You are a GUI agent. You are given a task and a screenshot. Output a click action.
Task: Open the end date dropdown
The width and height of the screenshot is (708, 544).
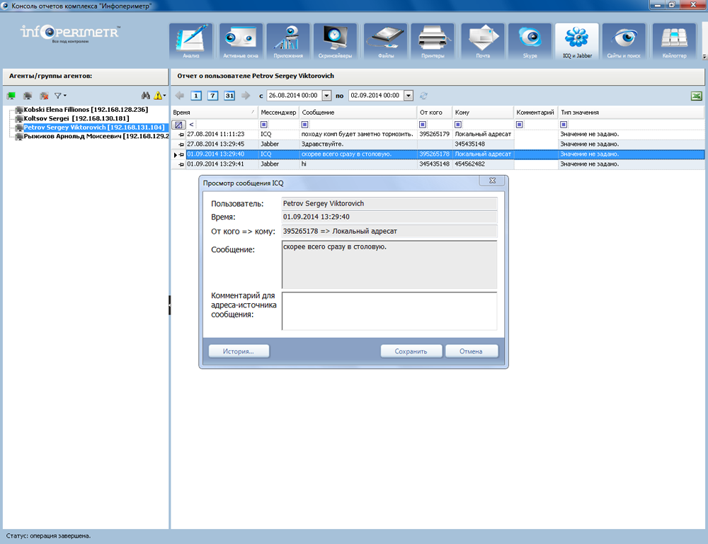(x=408, y=96)
